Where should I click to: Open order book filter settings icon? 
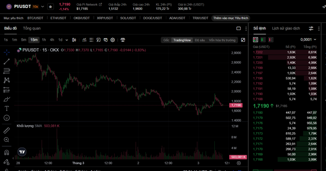coord(311,28)
